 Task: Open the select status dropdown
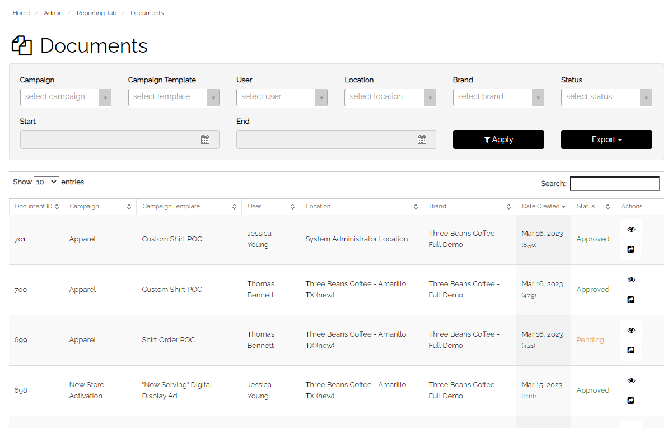(x=606, y=97)
